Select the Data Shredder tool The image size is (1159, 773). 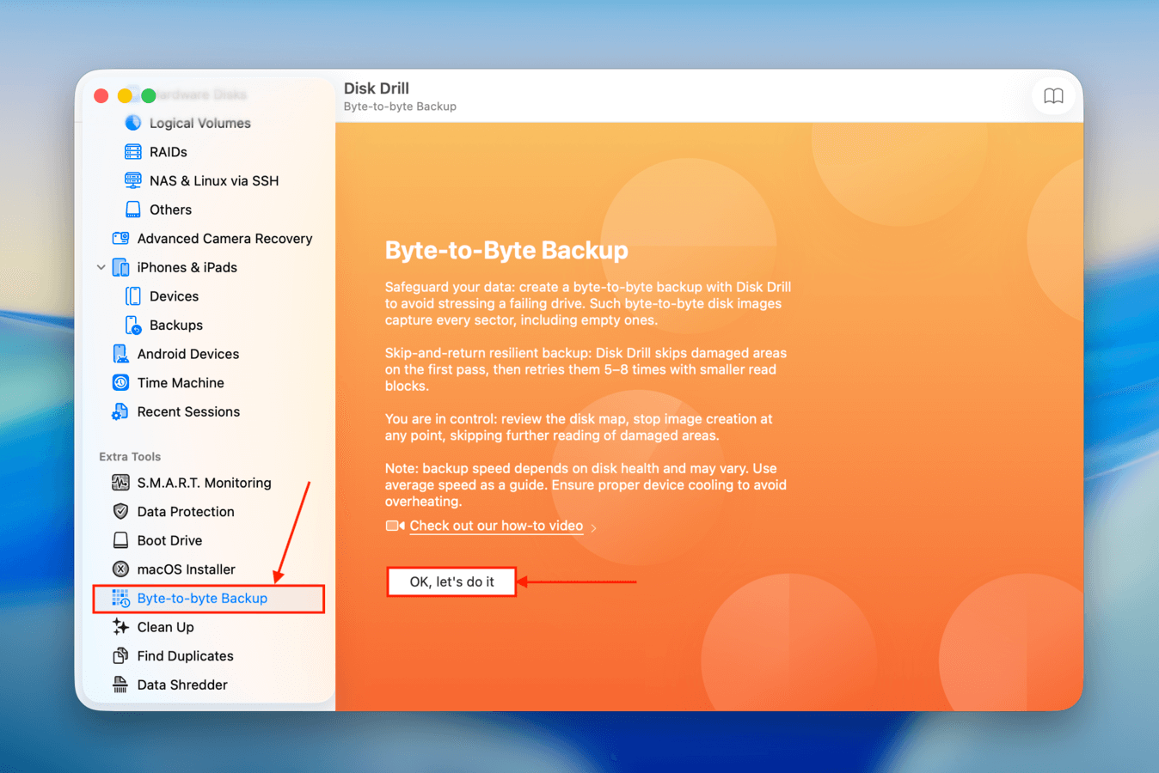[x=181, y=685]
